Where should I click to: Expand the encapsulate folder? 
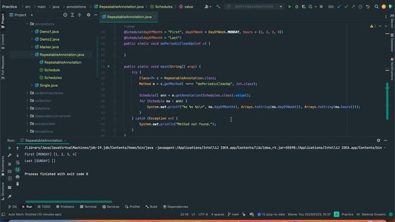(27, 124)
